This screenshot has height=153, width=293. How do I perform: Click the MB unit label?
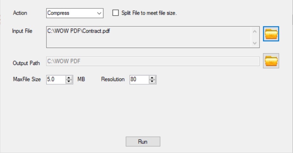coord(81,79)
